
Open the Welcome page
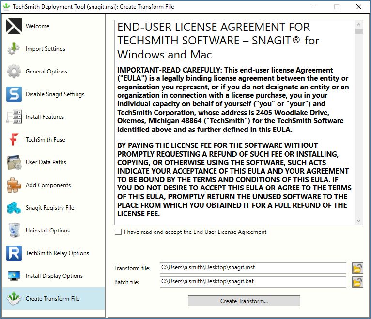[38, 26]
